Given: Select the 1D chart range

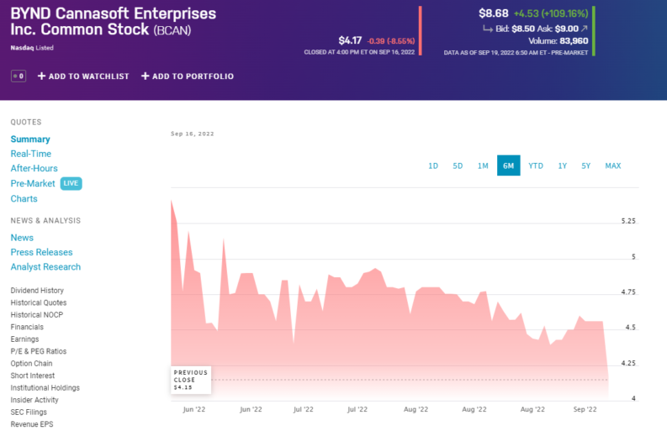Looking at the screenshot, I should [x=433, y=165].
